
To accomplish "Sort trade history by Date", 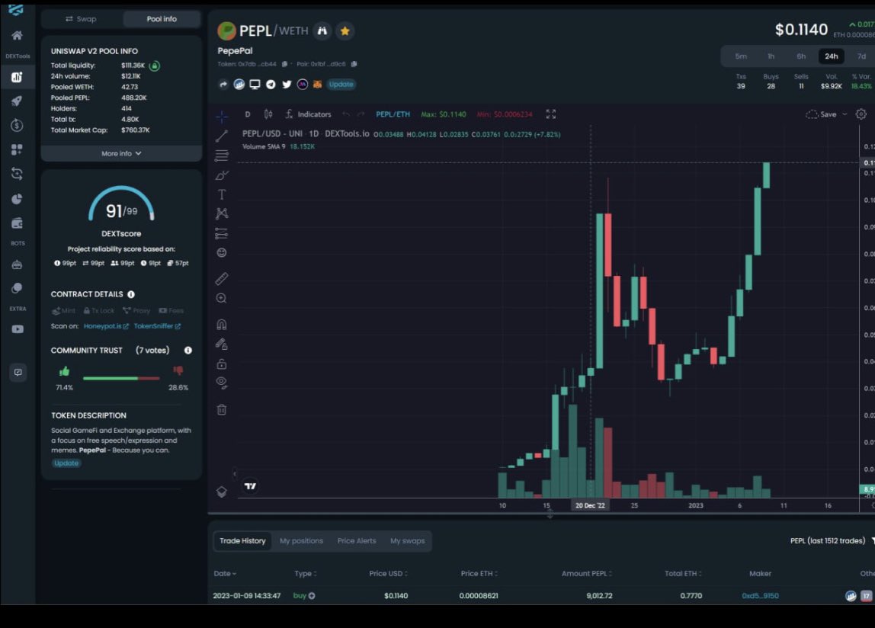I will click(225, 574).
